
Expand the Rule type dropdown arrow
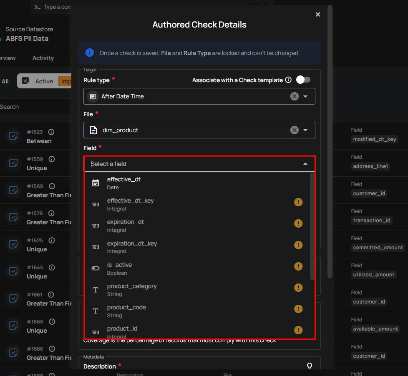click(x=305, y=96)
